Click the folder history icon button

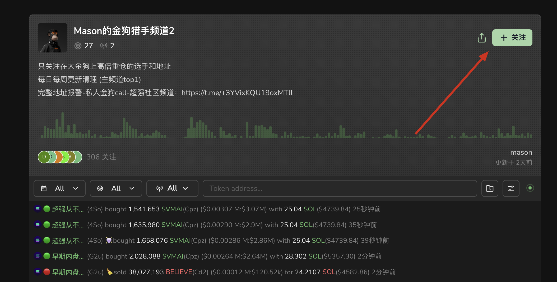click(x=490, y=188)
